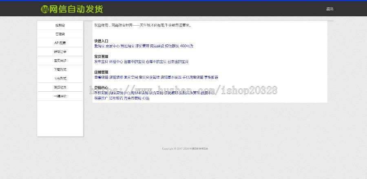Screen dimensions: 367x179
Task: Open the 体检中心 link
Action: pyautogui.click(x=116, y=62)
